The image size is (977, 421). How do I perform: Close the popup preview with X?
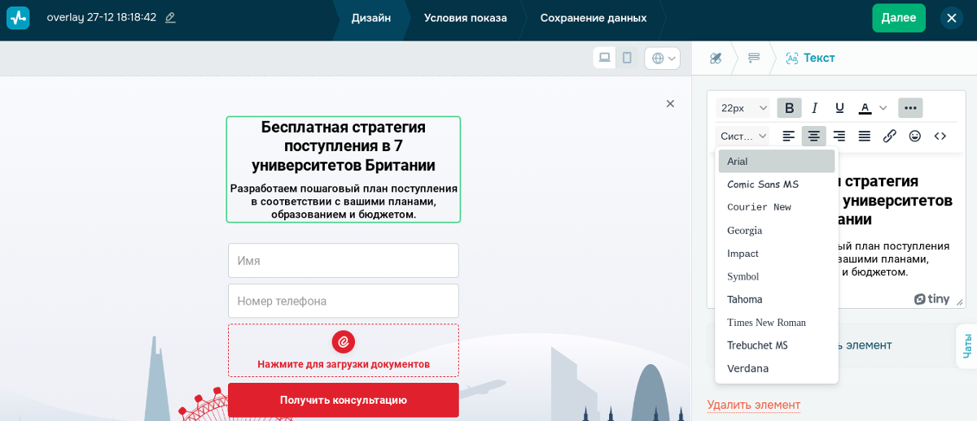[x=670, y=103]
